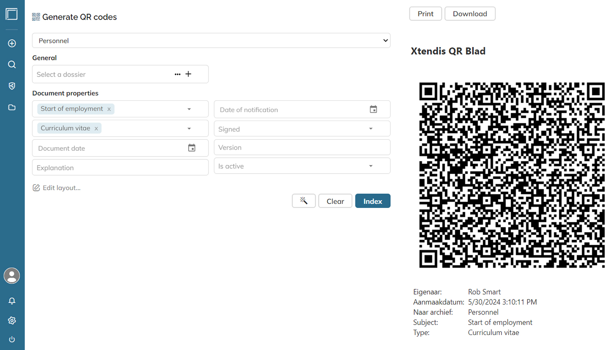Focus the Version input field

[302, 147]
